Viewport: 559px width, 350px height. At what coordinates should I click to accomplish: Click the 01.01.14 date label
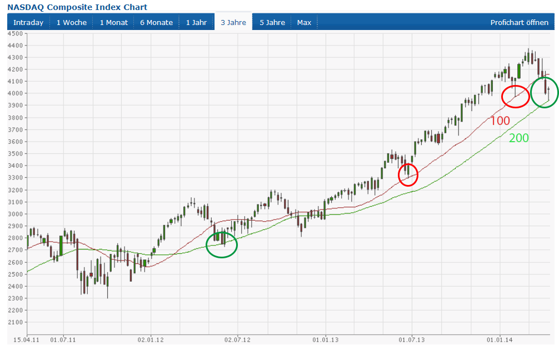(500, 339)
